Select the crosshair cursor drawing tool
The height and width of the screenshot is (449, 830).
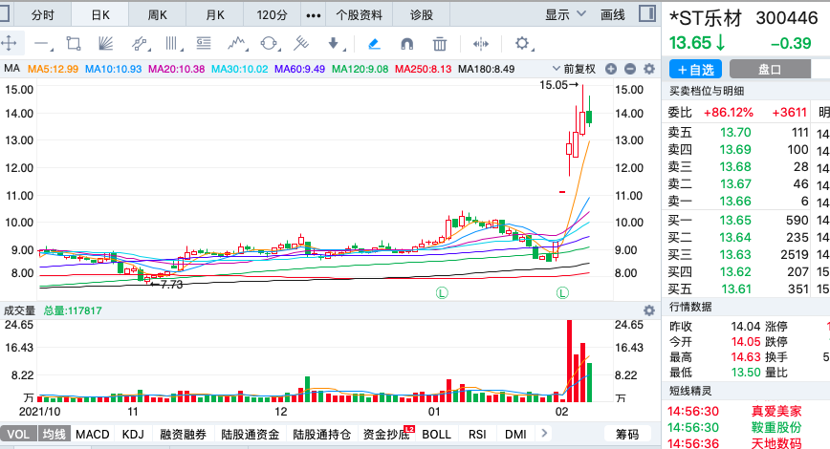[10, 43]
